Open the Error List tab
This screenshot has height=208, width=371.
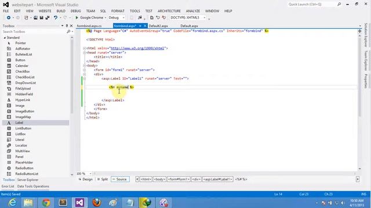click(x=8, y=186)
